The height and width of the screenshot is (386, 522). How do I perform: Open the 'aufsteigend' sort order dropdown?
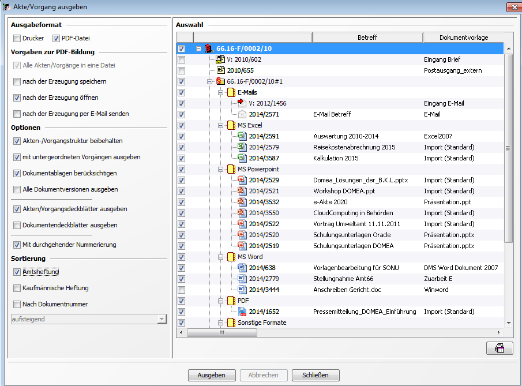[x=162, y=319]
